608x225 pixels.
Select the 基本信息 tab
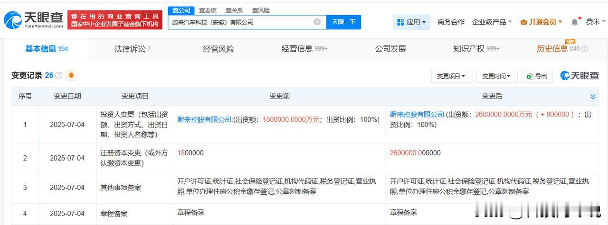click(47, 48)
